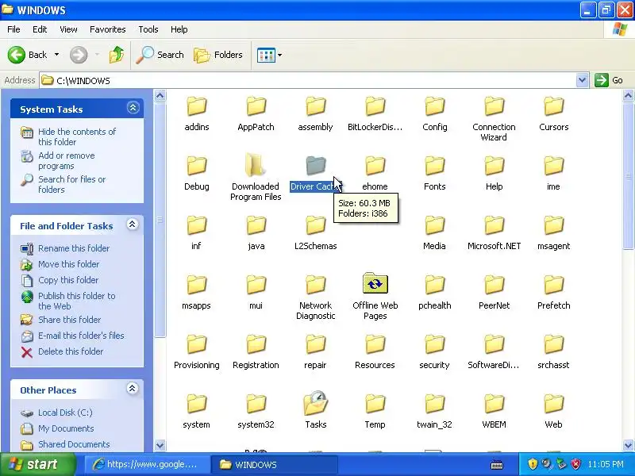This screenshot has width=635, height=476.
Task: Select the Tasks scheduled folder icon
Action: tap(315, 403)
